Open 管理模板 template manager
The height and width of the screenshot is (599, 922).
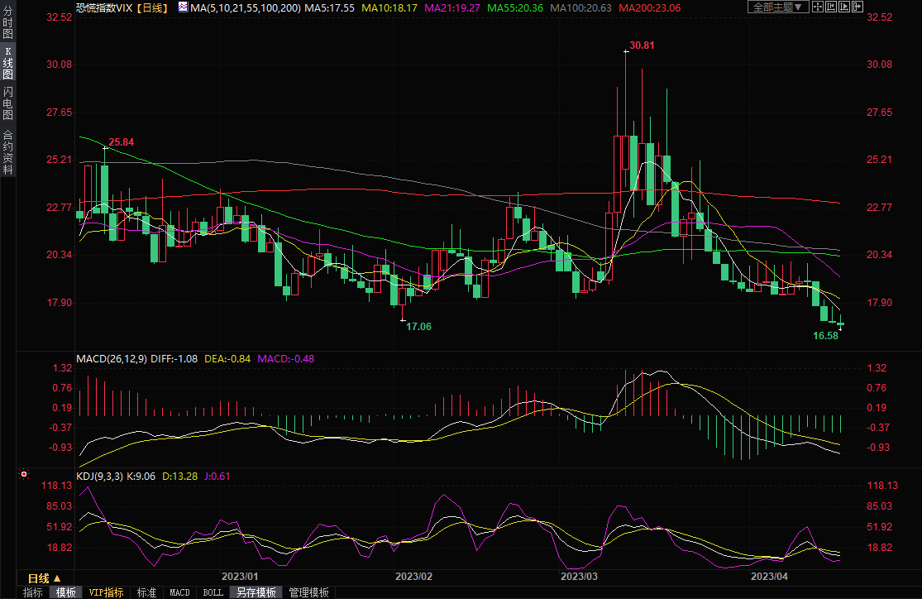tap(308, 592)
